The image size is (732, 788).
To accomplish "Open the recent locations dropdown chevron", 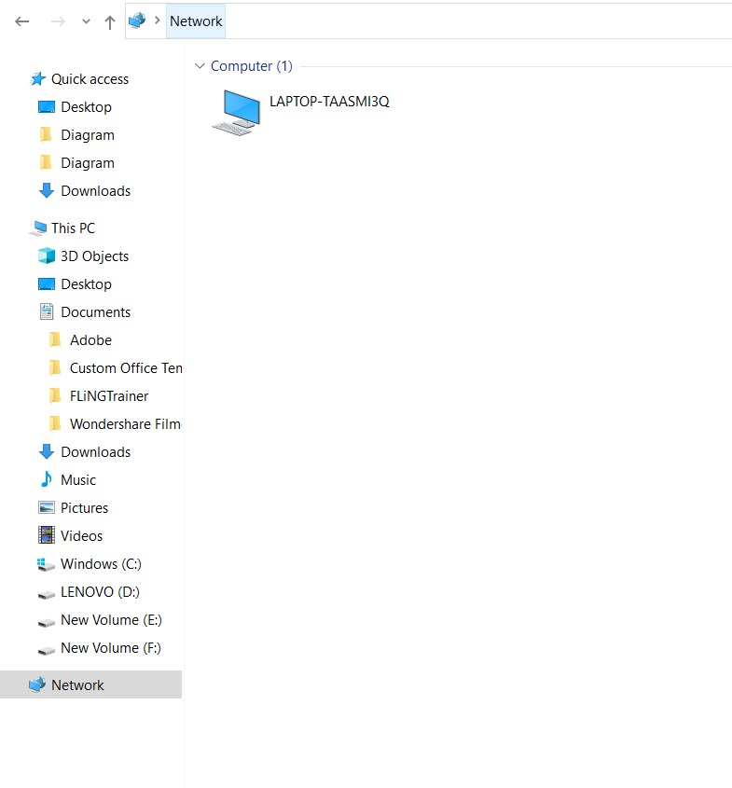I will (86, 21).
